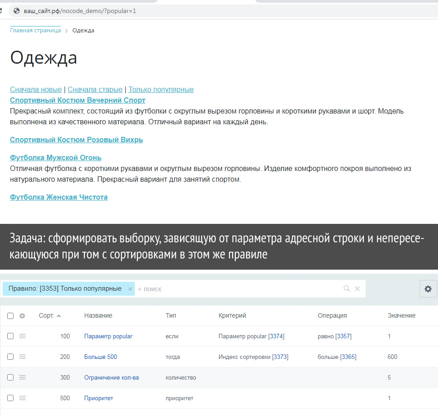Open the settings gear button at right
The width and height of the screenshot is (438, 415).
428,289
